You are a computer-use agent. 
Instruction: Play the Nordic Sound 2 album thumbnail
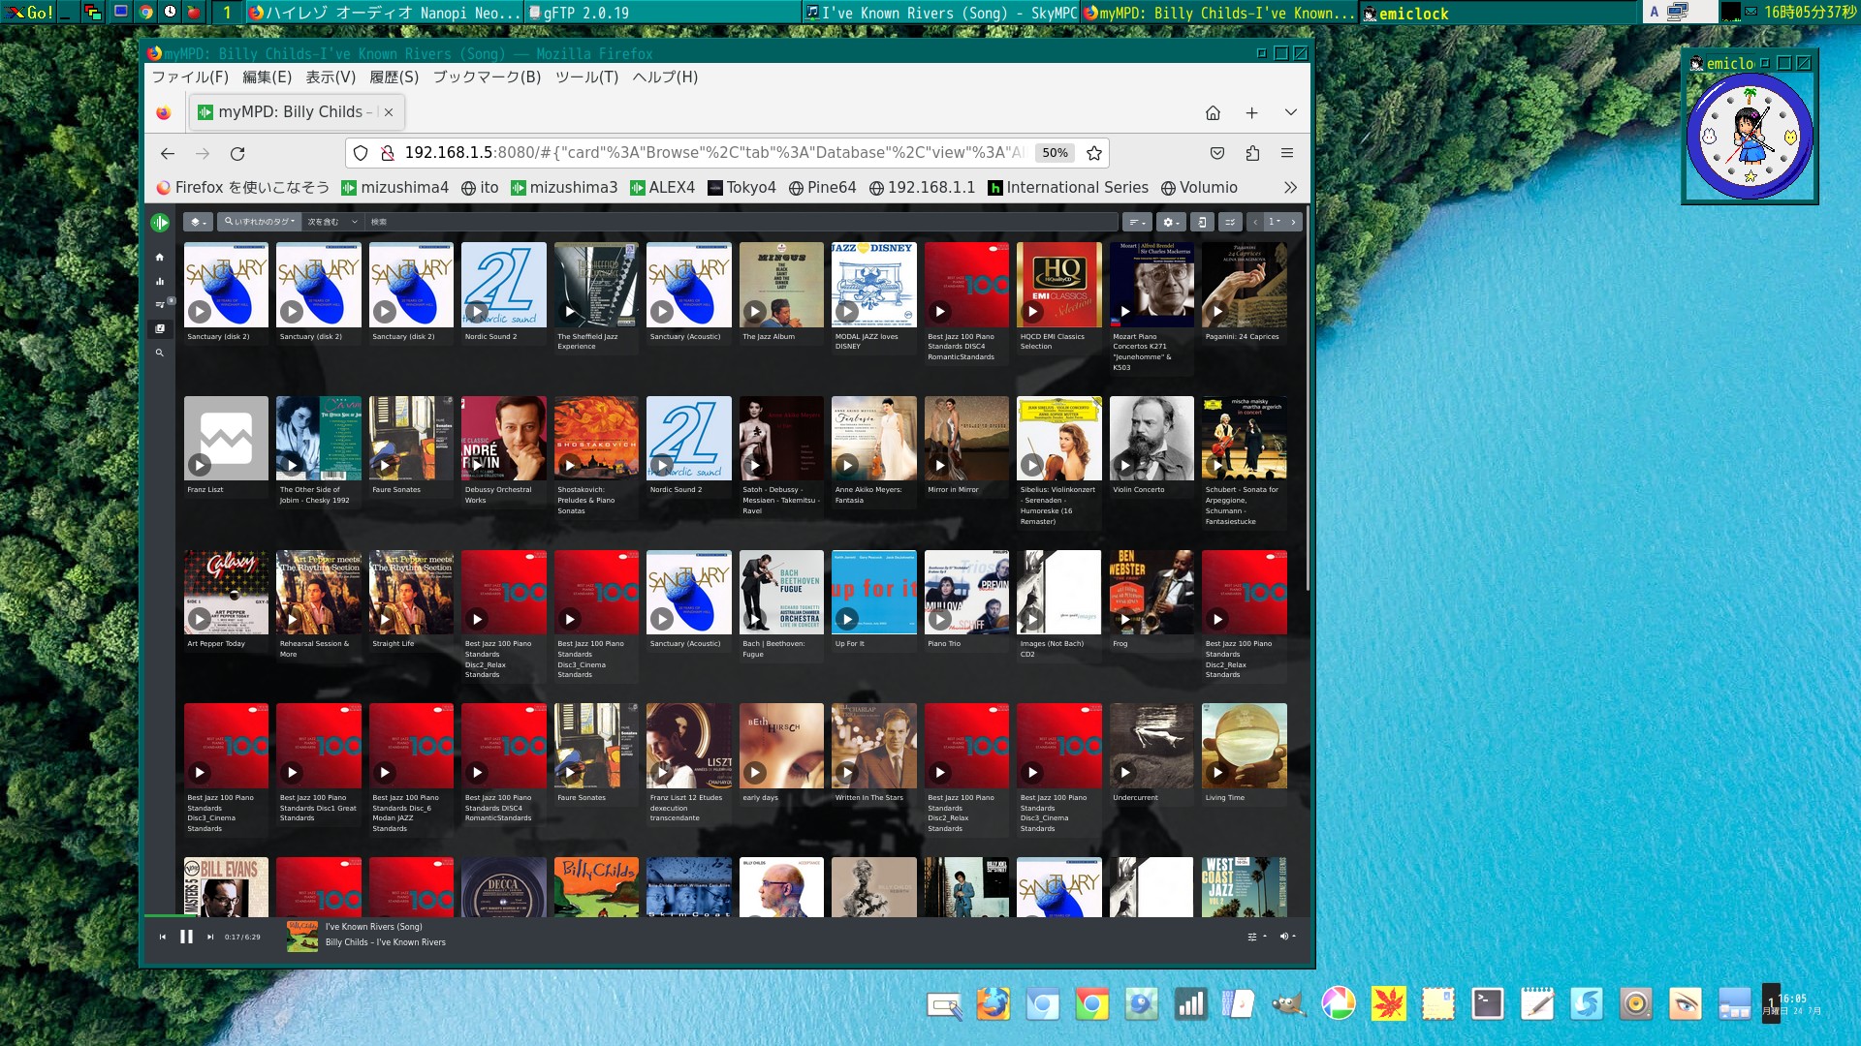coord(477,312)
